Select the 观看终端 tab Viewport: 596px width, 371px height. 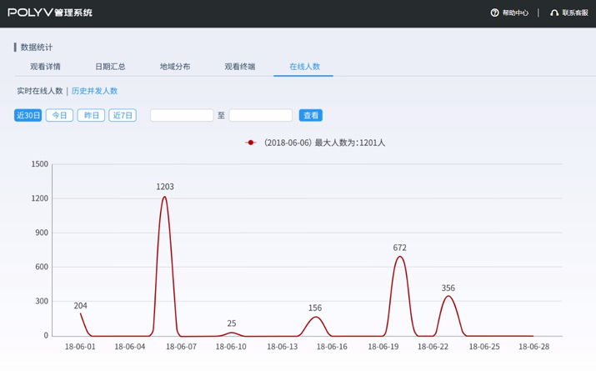coord(240,67)
